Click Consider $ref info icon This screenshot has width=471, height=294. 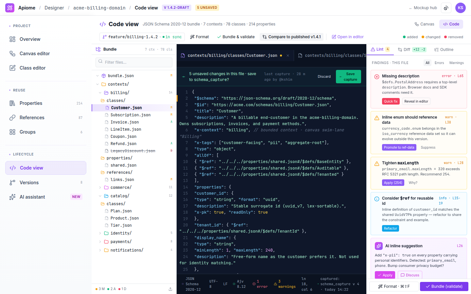(x=377, y=199)
